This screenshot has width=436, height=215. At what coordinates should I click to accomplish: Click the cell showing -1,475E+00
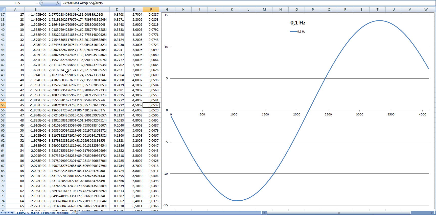pos(36,14)
